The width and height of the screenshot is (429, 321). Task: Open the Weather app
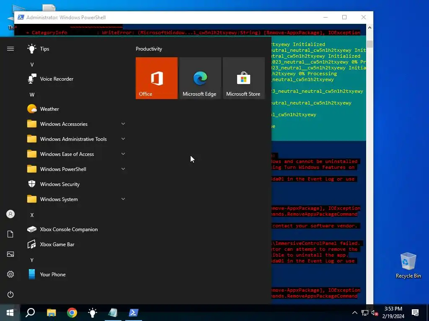(76, 109)
